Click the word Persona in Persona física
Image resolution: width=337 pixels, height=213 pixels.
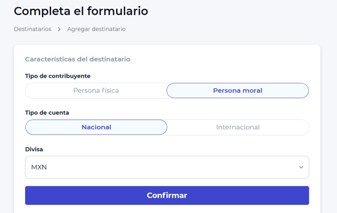[x=86, y=90]
